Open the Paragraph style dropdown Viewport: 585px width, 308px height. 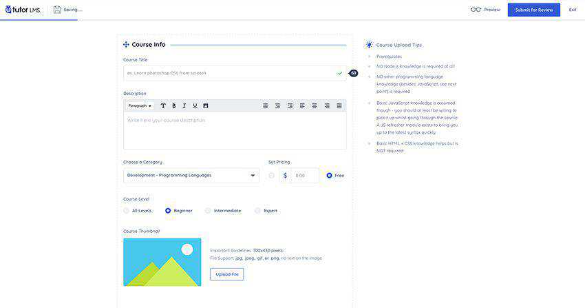click(140, 105)
